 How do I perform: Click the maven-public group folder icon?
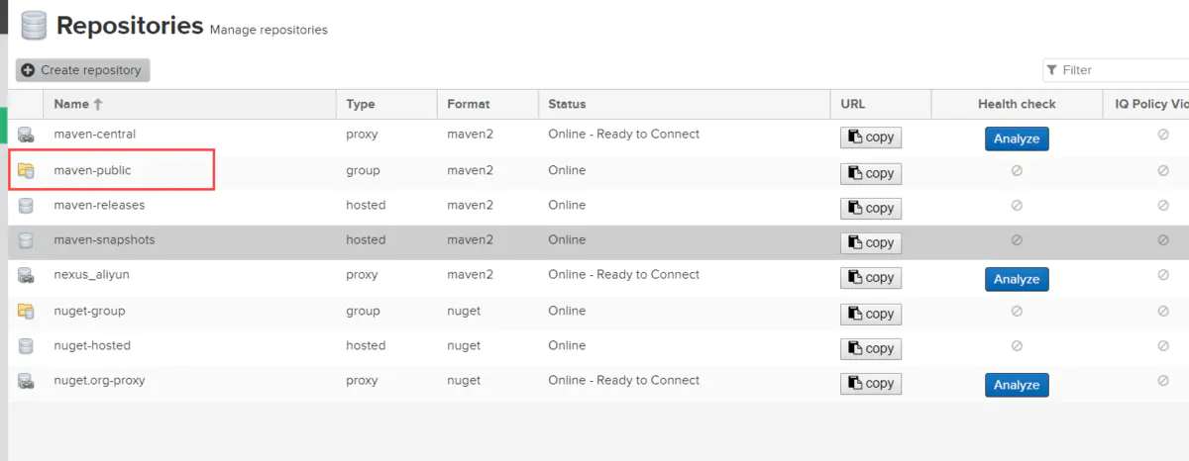point(26,171)
